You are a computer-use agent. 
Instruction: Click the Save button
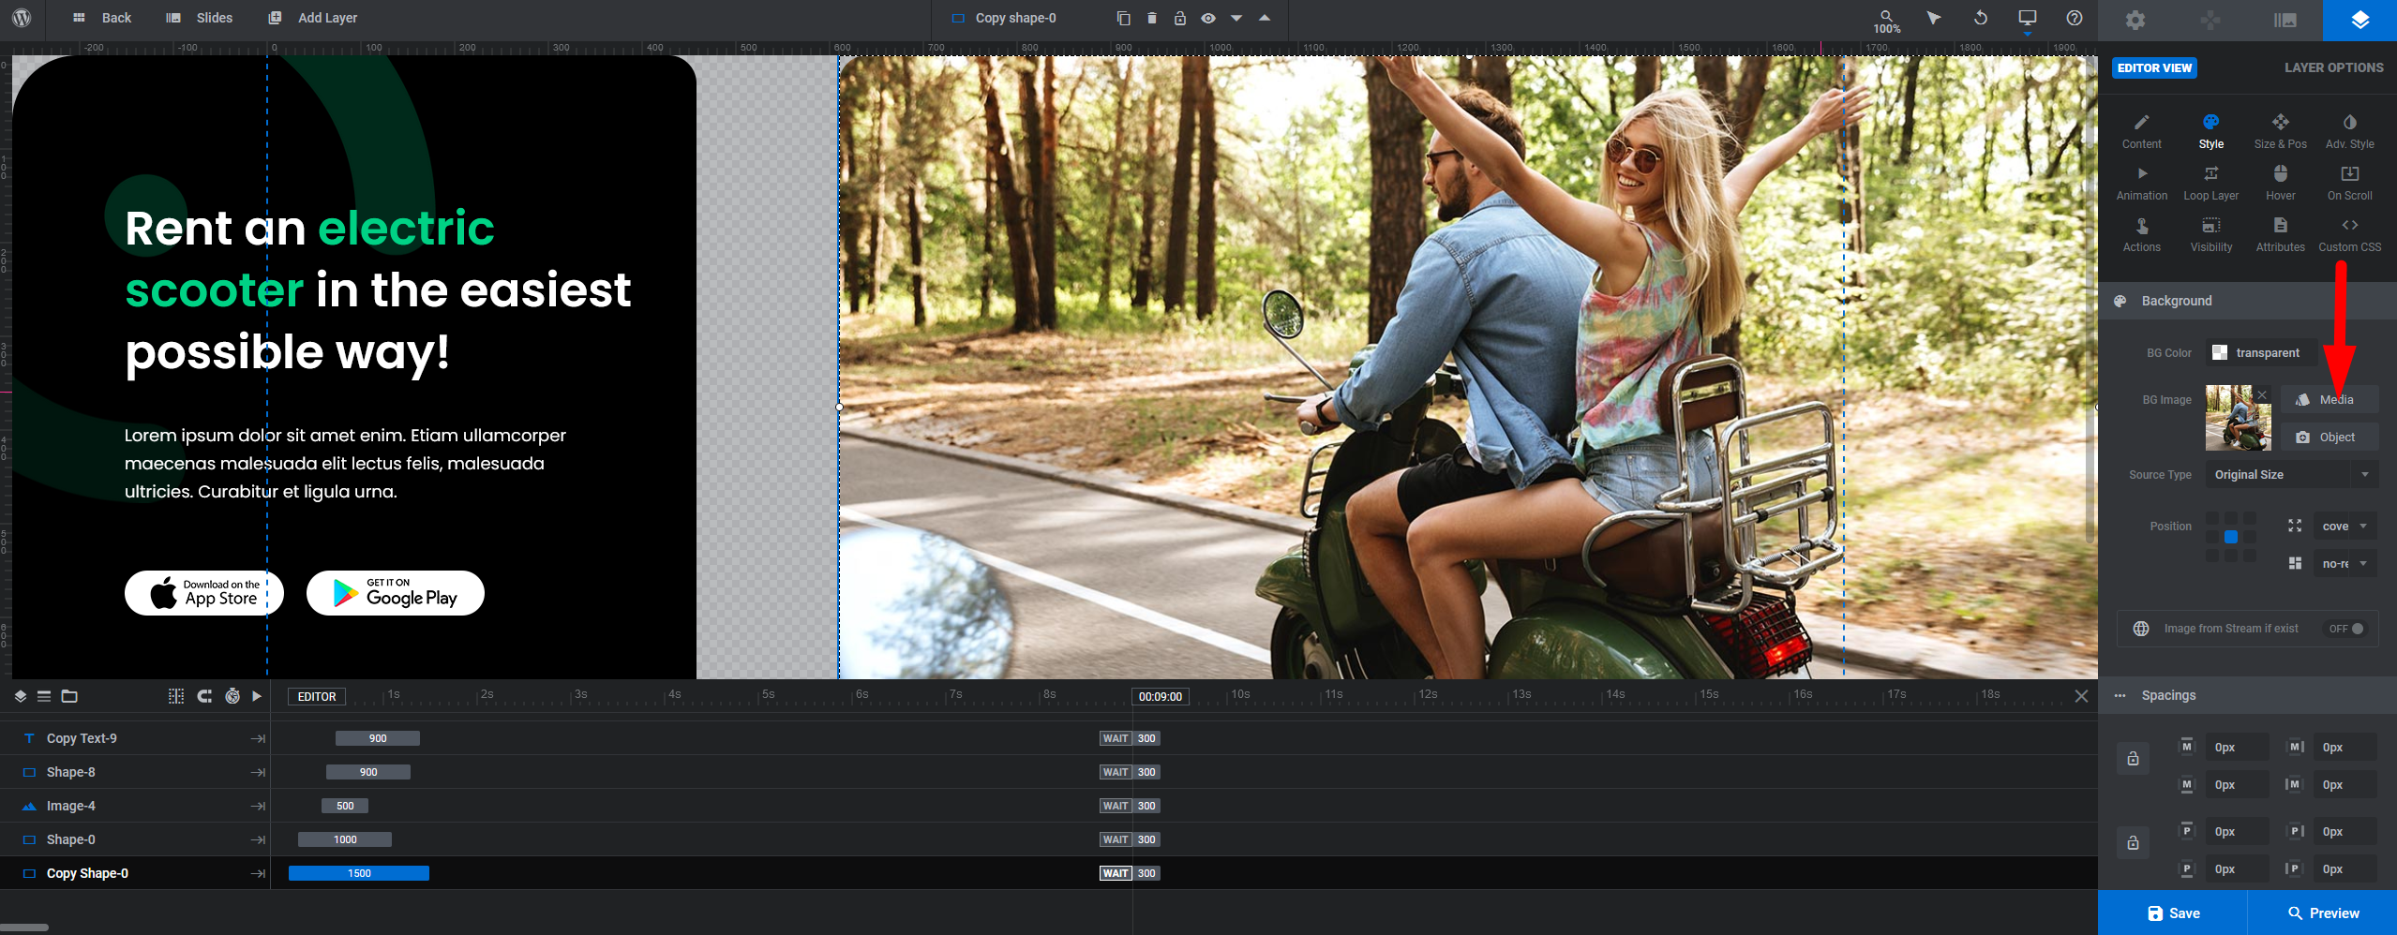click(x=2173, y=913)
